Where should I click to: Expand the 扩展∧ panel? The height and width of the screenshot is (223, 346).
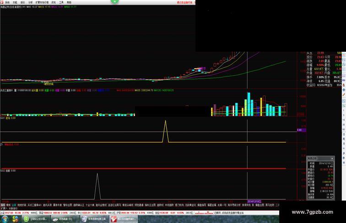[4, 208]
